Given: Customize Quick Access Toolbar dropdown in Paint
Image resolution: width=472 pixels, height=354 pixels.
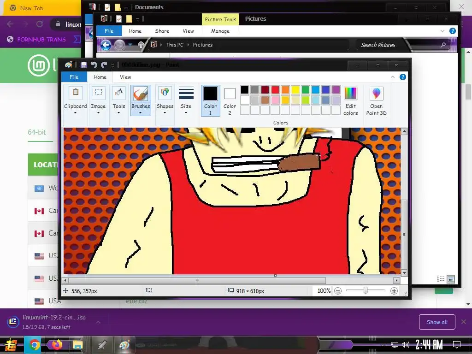Looking at the screenshot, I should click(112, 65).
